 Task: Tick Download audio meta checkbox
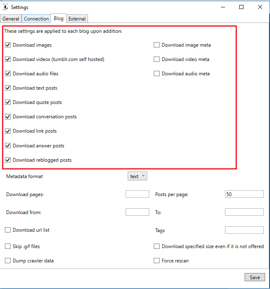tap(157, 74)
